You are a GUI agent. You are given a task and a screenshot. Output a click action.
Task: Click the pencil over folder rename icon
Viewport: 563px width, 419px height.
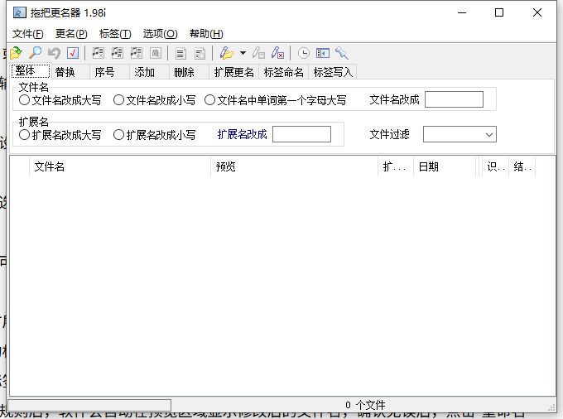(x=227, y=53)
